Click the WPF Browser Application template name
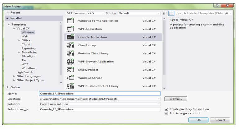Image resolution: width=250 pixels, height=129 pixels. click(96, 62)
